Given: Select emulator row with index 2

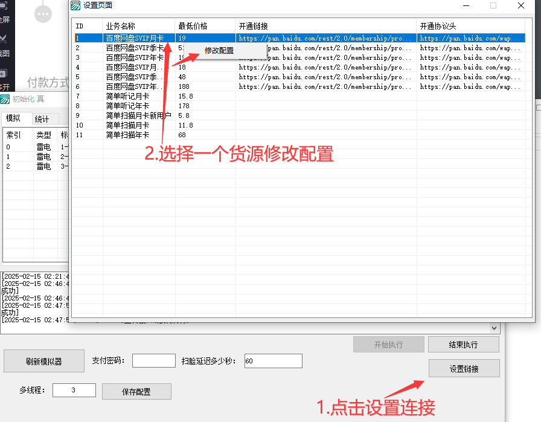Looking at the screenshot, I should click(x=36, y=166).
